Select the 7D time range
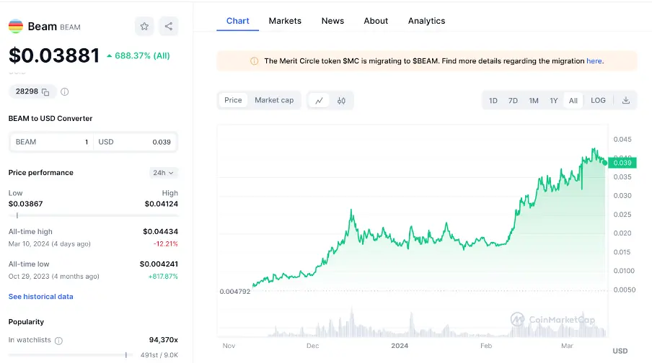This screenshot has height=363, width=652. 513,101
